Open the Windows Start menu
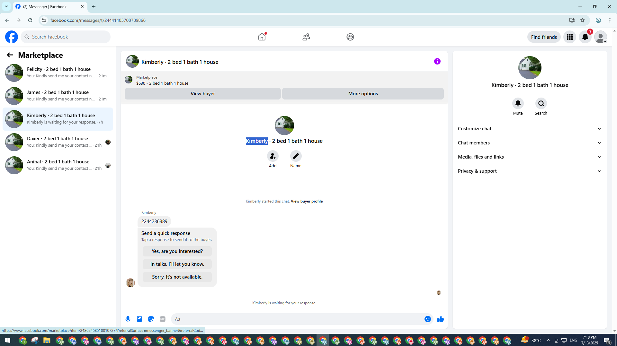The height and width of the screenshot is (346, 617). pos(8,340)
